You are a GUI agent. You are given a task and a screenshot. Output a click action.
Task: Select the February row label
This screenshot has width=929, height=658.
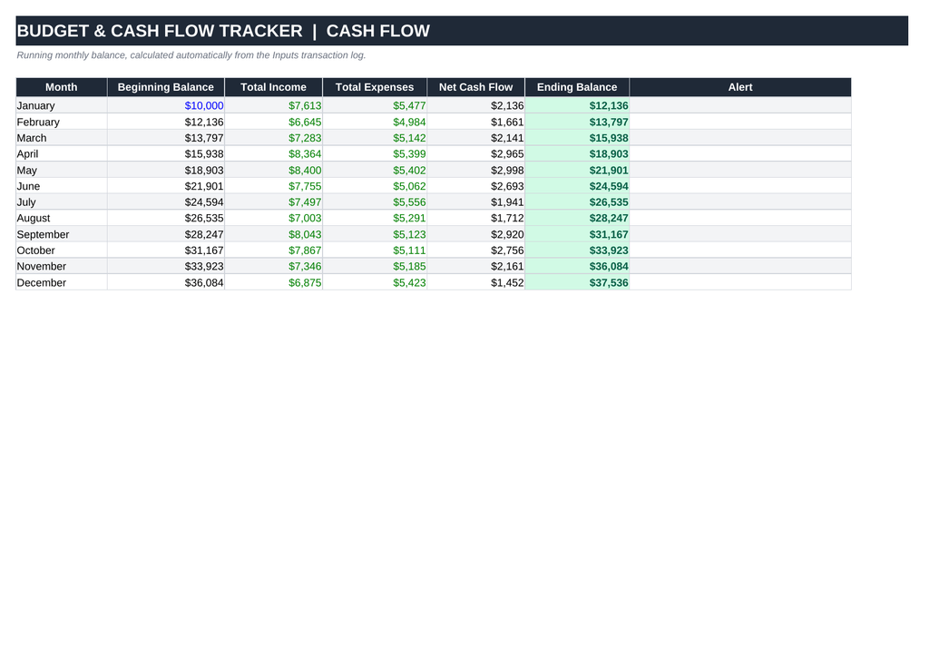(x=62, y=123)
